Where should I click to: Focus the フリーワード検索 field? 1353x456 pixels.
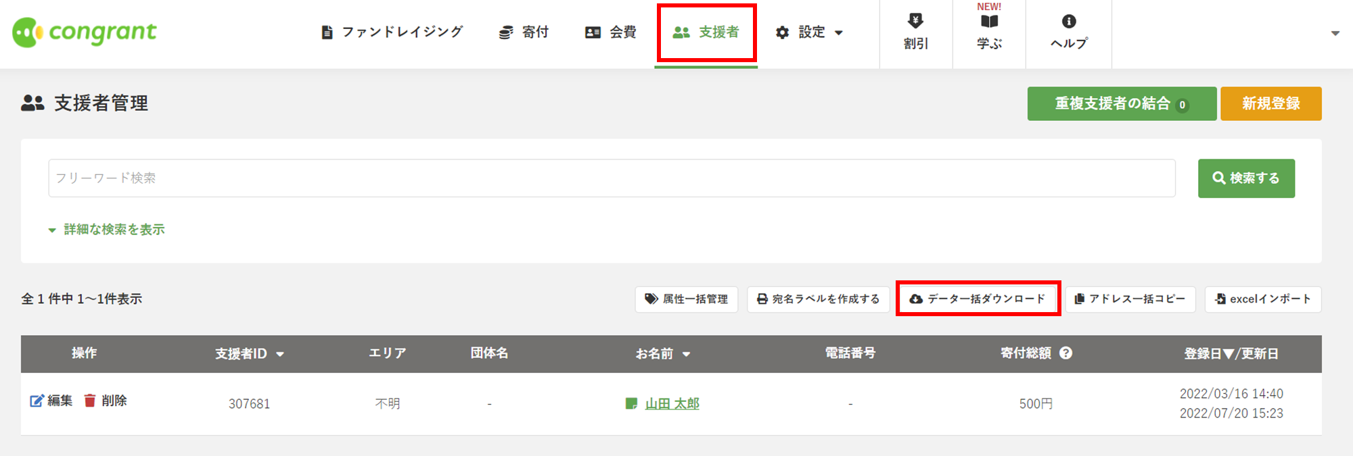pos(612,178)
